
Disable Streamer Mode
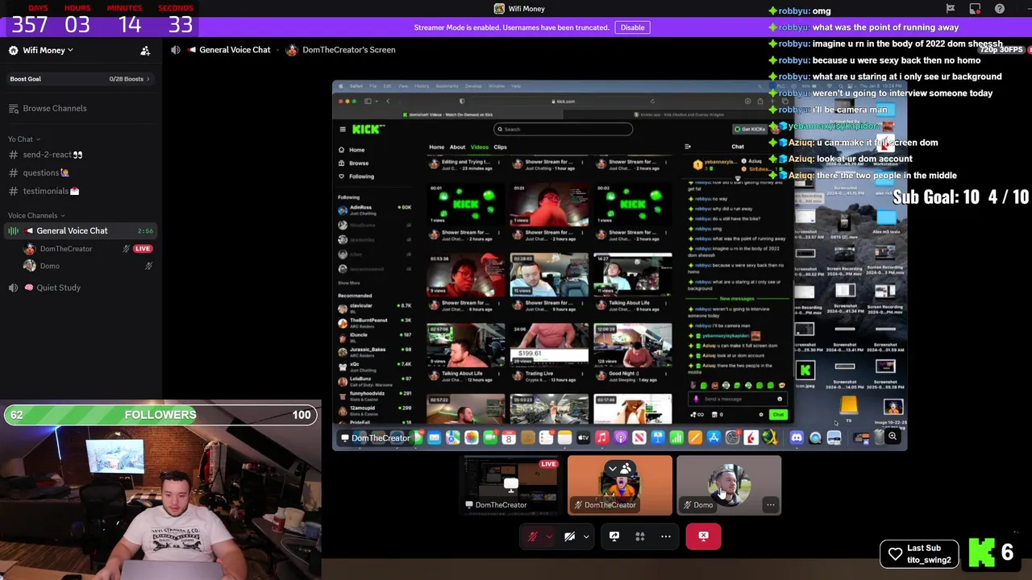pos(632,27)
